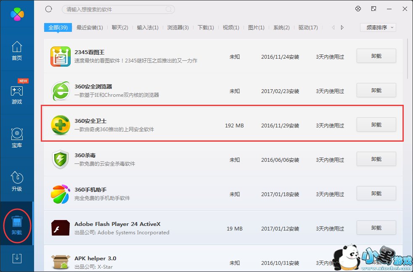Screen dimensions: 413x272
Task: Click the 一款免费的云安全杀毒软件 description
Action: (105, 163)
